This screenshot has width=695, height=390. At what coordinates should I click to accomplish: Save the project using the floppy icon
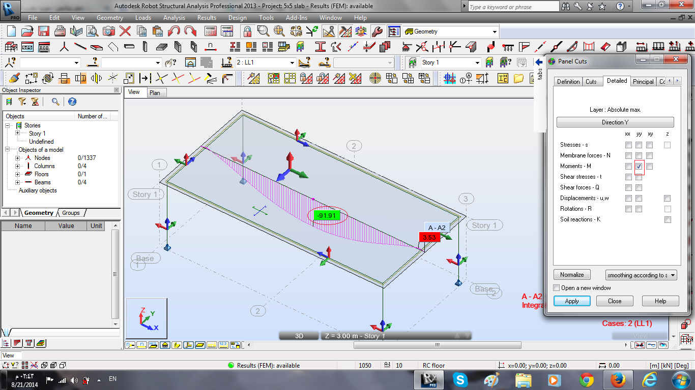[44, 31]
